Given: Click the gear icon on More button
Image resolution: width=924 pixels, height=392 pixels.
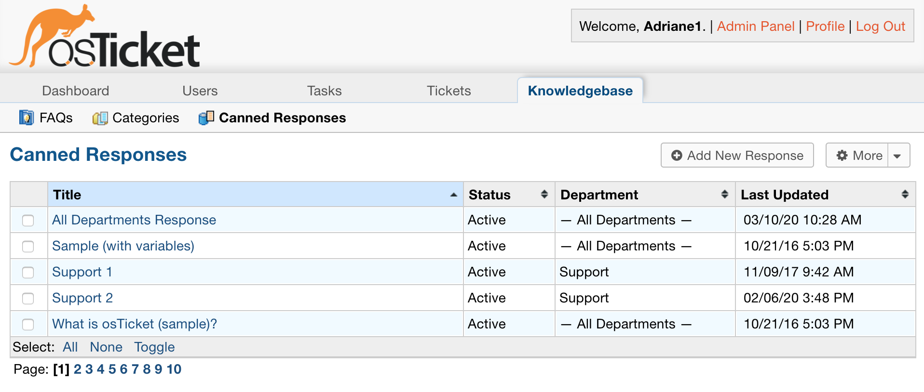Looking at the screenshot, I should point(842,156).
